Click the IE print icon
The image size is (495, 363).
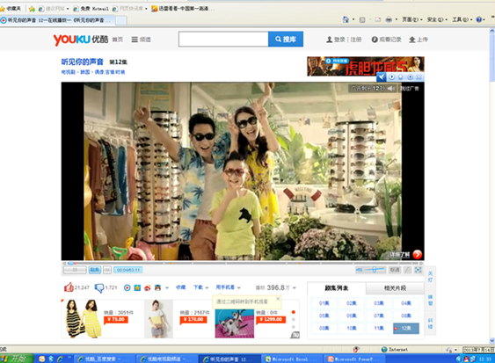pos(389,19)
